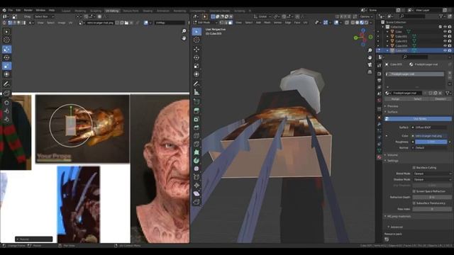Select the Cursor tool in 3D viewport toolbar

click(196, 40)
